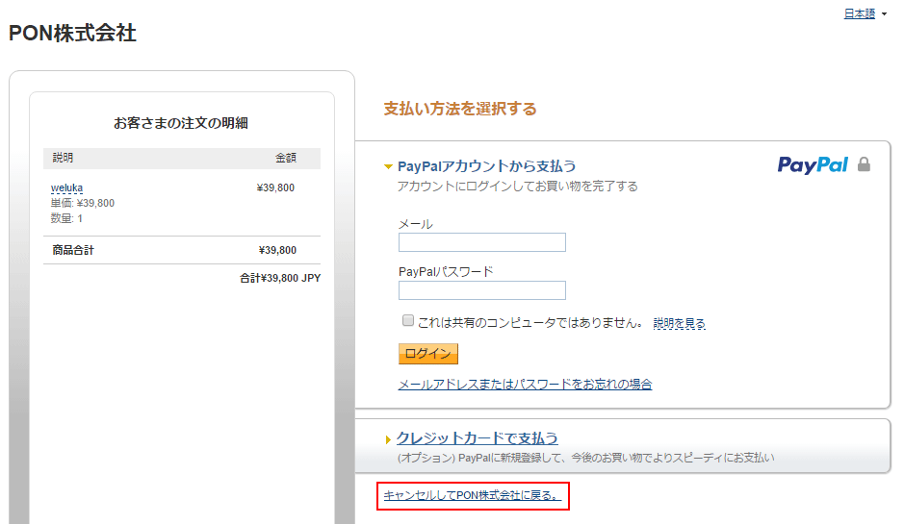904x524 pixels.
Task: Click the アカウントにログインしてお買い物を完了する subtitle
Action: coord(517,187)
